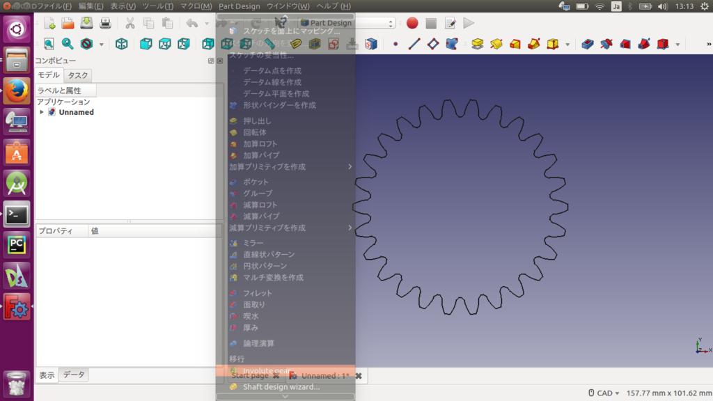Click the yellow Pad tool icon

pyautogui.click(x=477, y=44)
